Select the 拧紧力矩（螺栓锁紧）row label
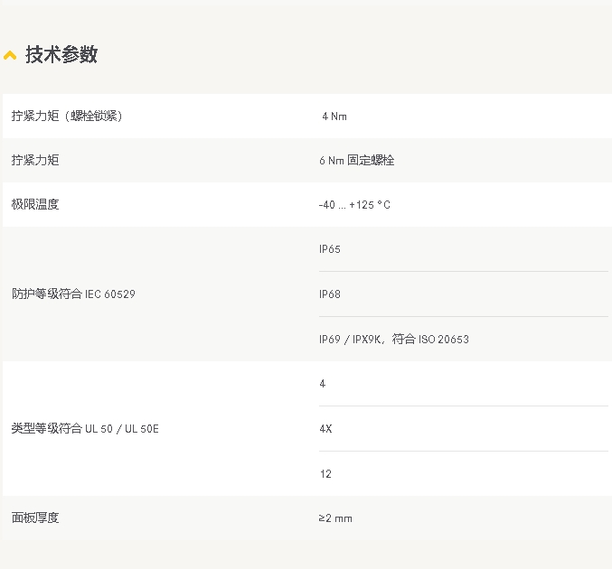The height and width of the screenshot is (569, 612). pyautogui.click(x=67, y=116)
